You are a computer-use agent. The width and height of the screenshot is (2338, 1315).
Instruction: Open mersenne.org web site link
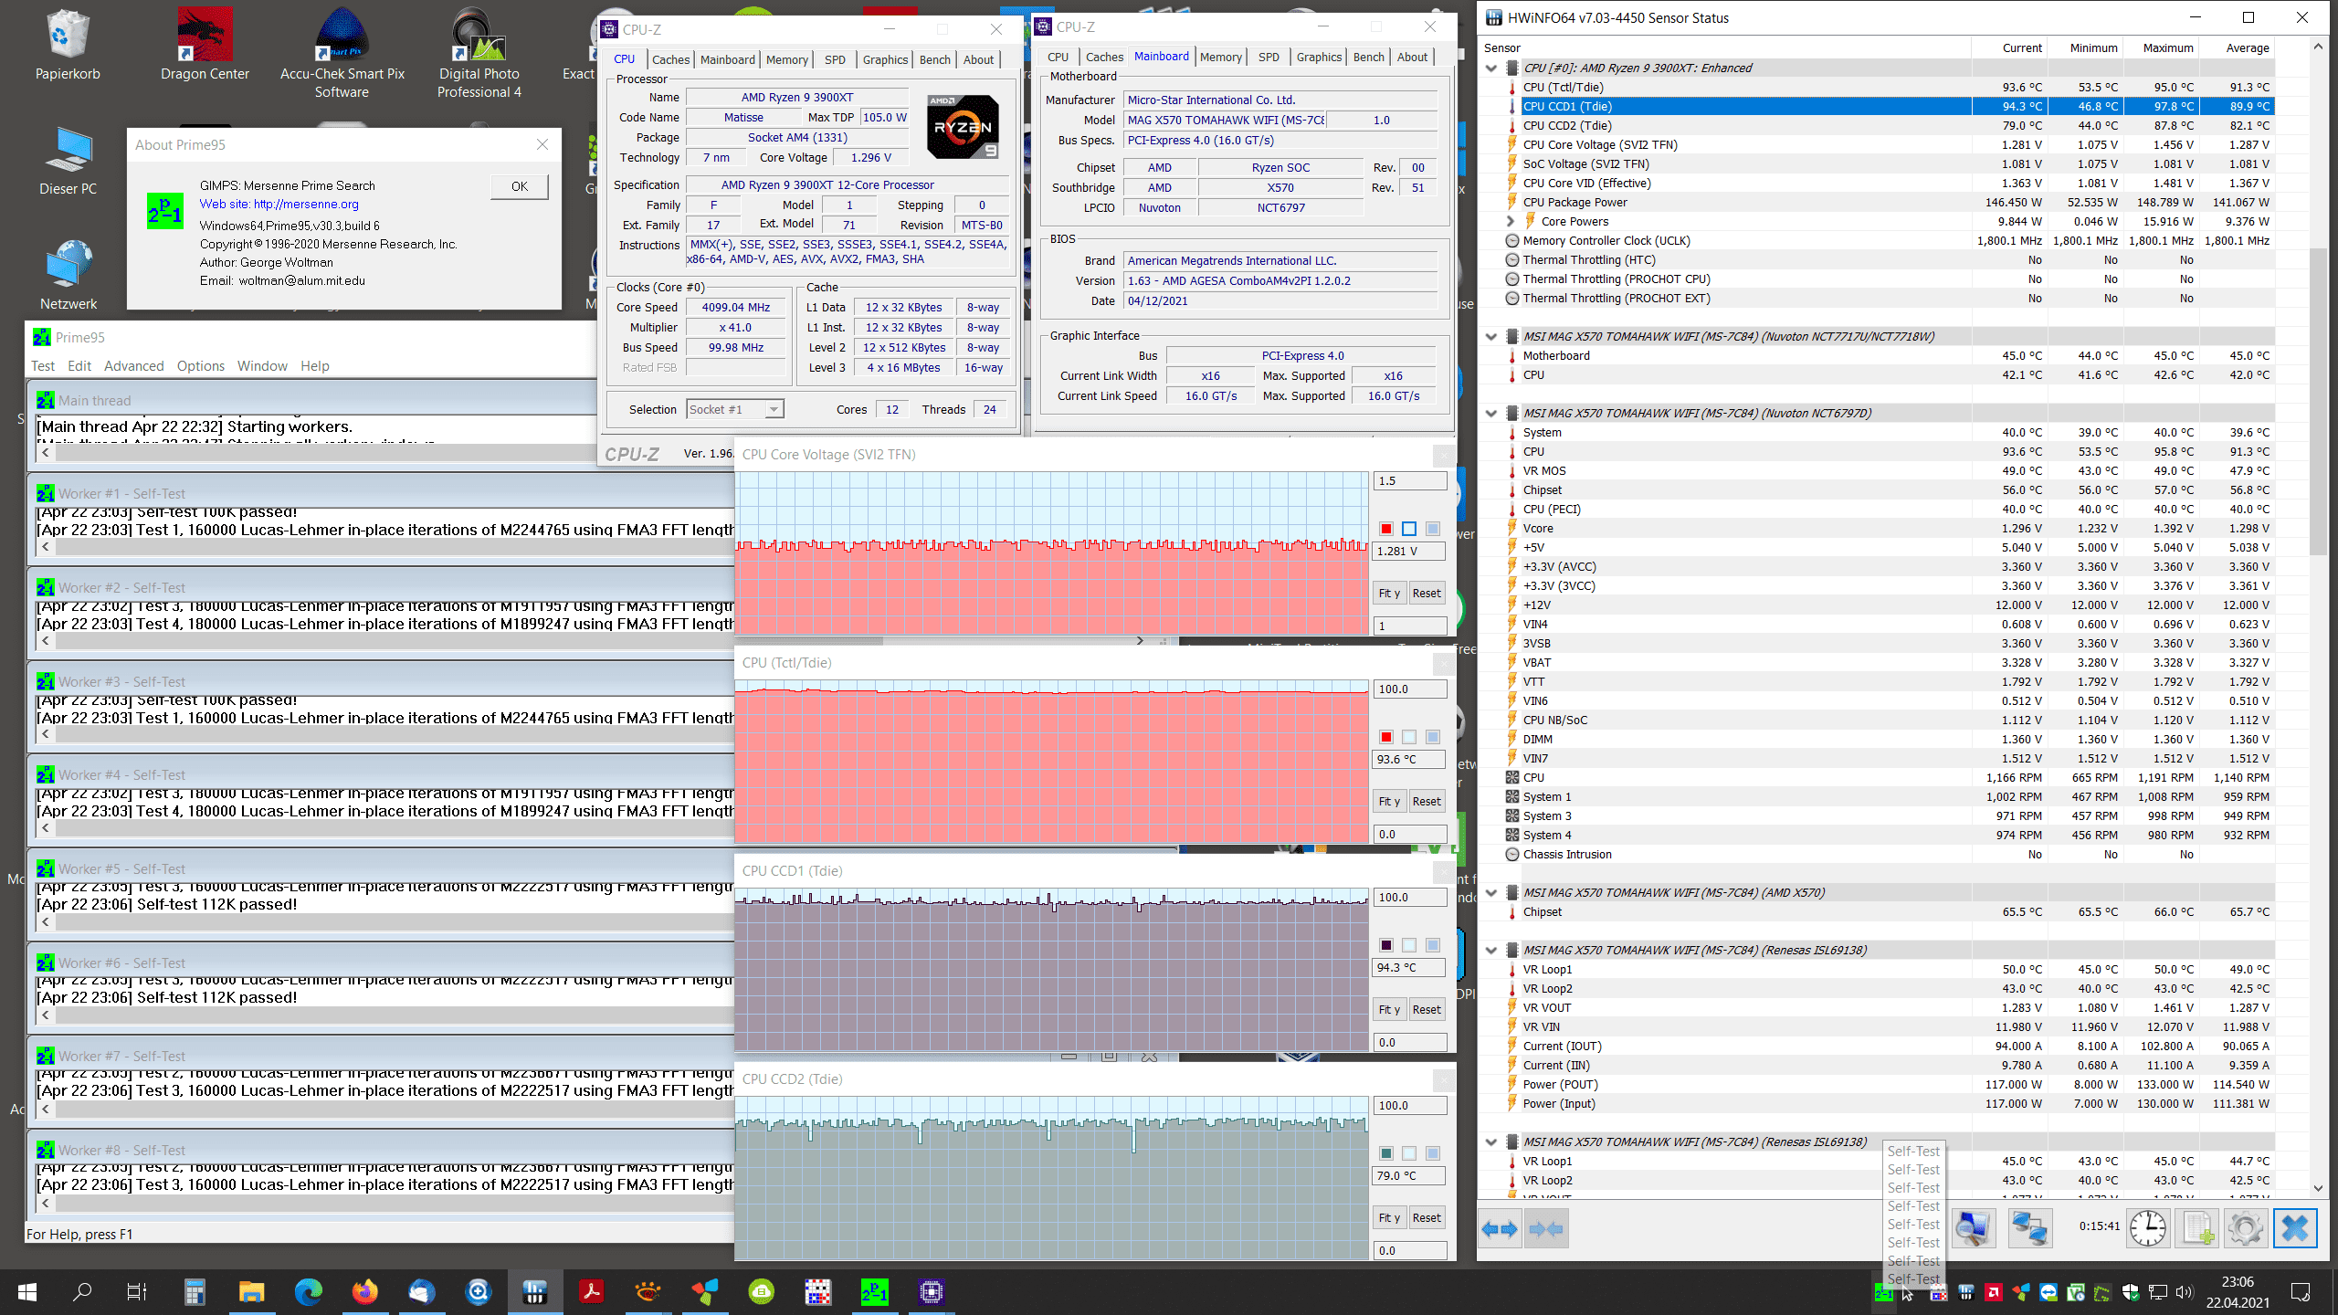[279, 205]
